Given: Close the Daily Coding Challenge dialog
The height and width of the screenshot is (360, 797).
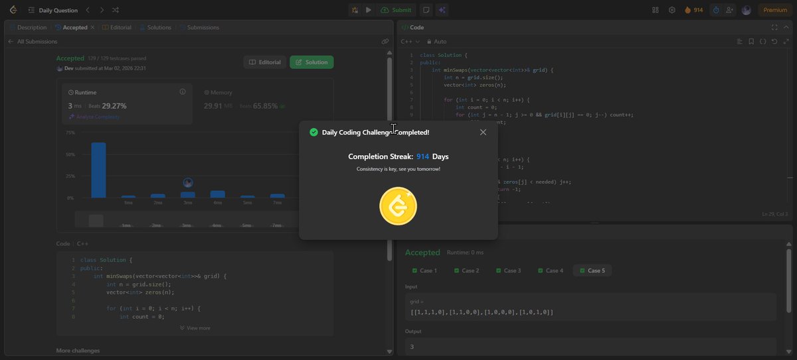Looking at the screenshot, I should click(483, 132).
